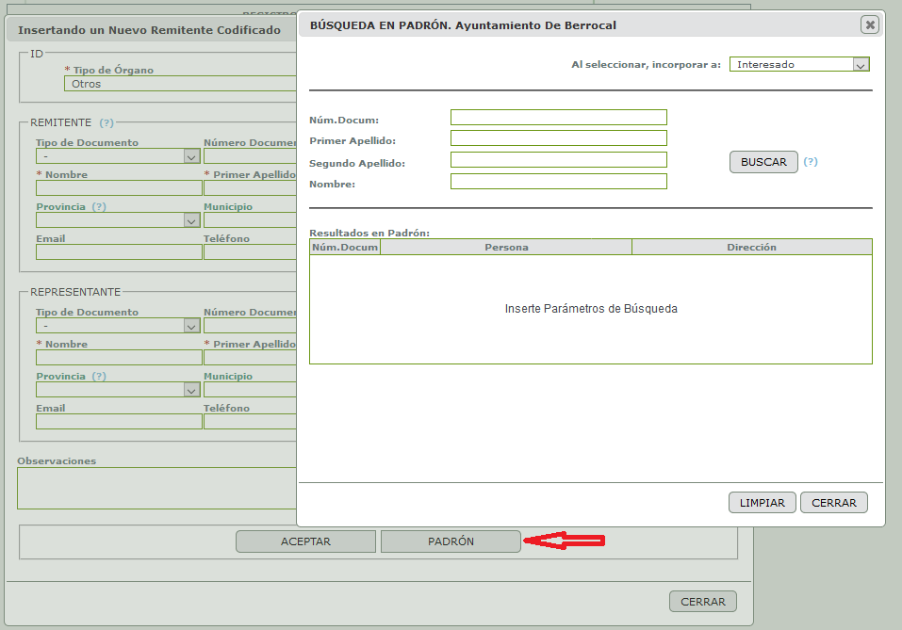Image resolution: width=902 pixels, height=630 pixels.
Task: Open the help (?) next to BUSCAR
Action: [811, 162]
